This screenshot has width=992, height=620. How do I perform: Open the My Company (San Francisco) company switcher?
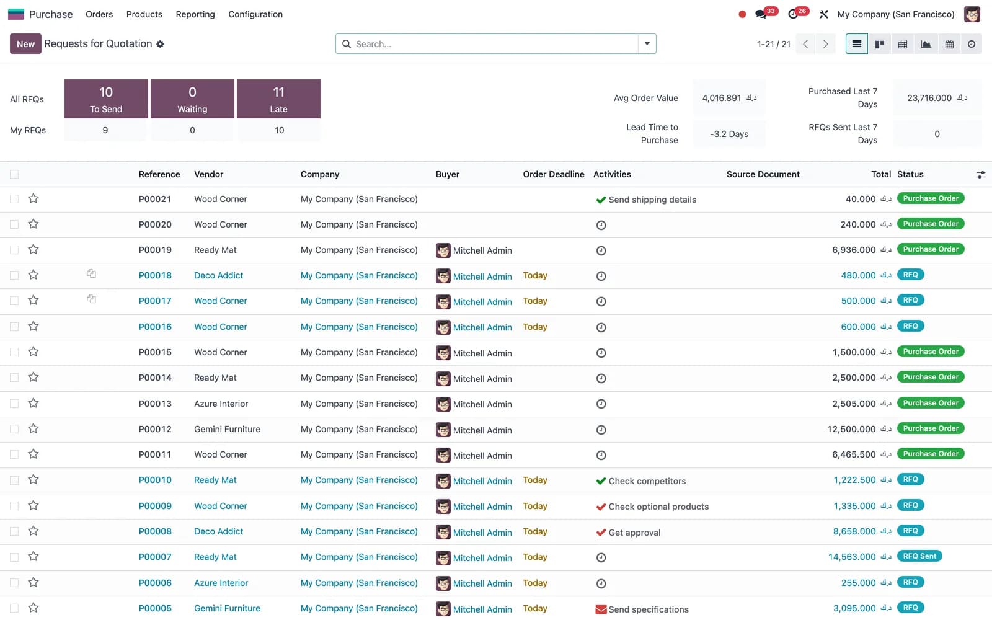point(896,14)
